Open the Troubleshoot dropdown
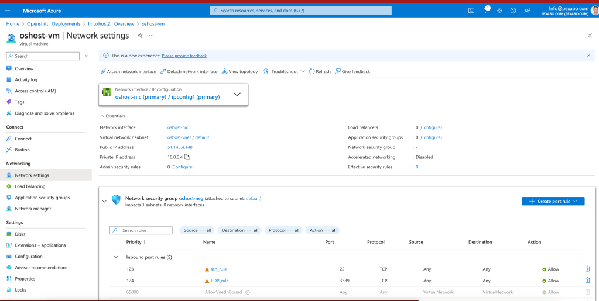The width and height of the screenshot is (599, 301). pos(284,71)
